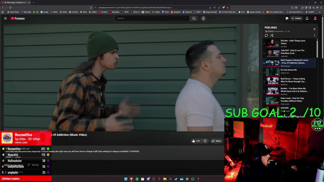Open Windows Start menu
This screenshot has height=182, width=324.
click(126, 179)
